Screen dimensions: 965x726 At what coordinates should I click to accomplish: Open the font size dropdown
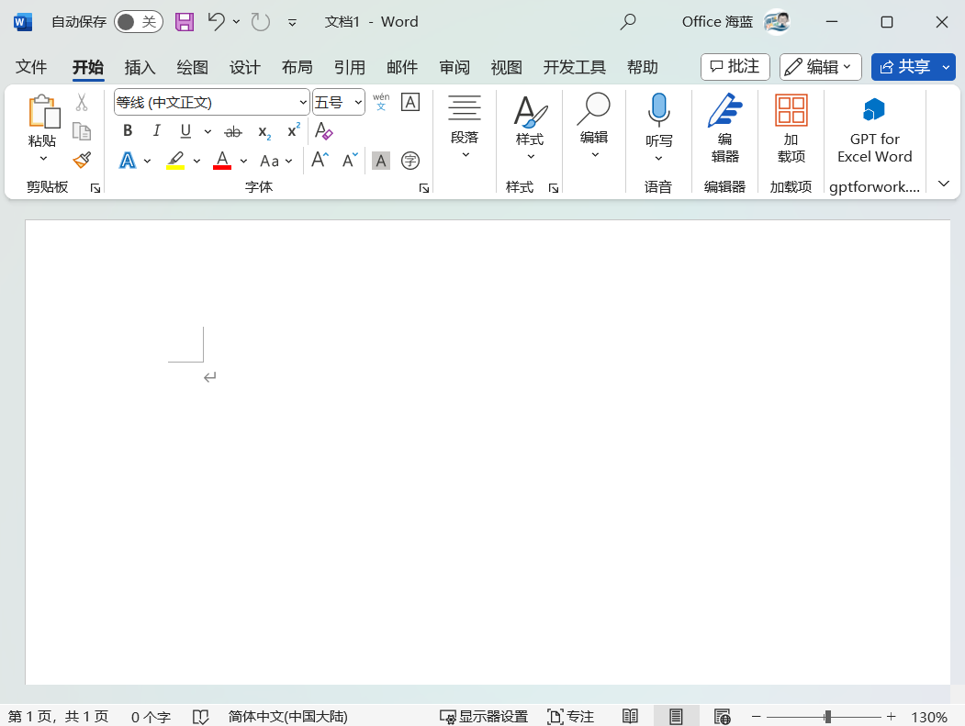pyautogui.click(x=357, y=102)
